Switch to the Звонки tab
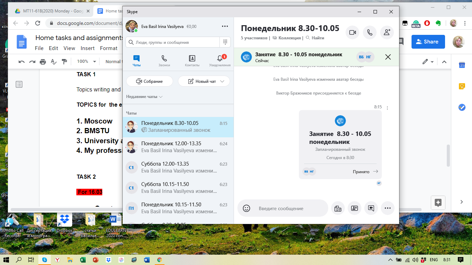 click(x=164, y=61)
